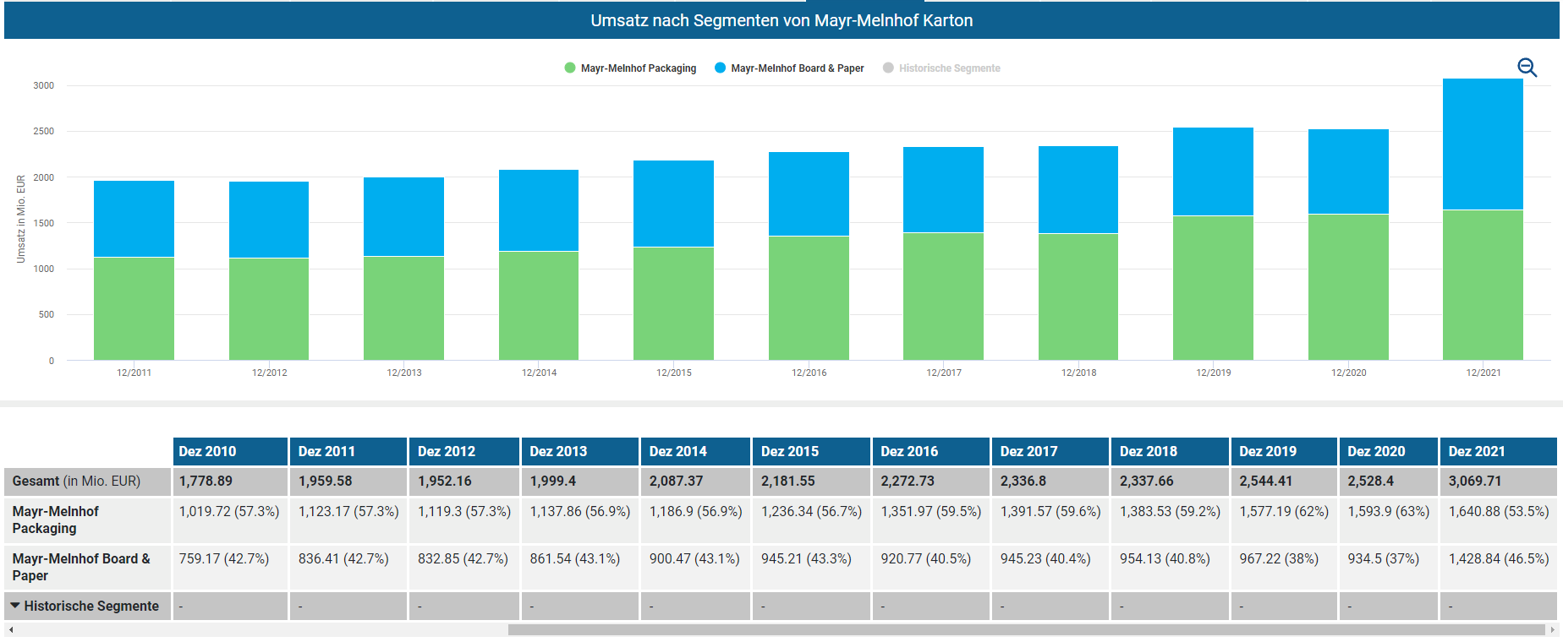This screenshot has height=642, width=1563.
Task: Select the Dez 2021 column header
Action: [1476, 451]
